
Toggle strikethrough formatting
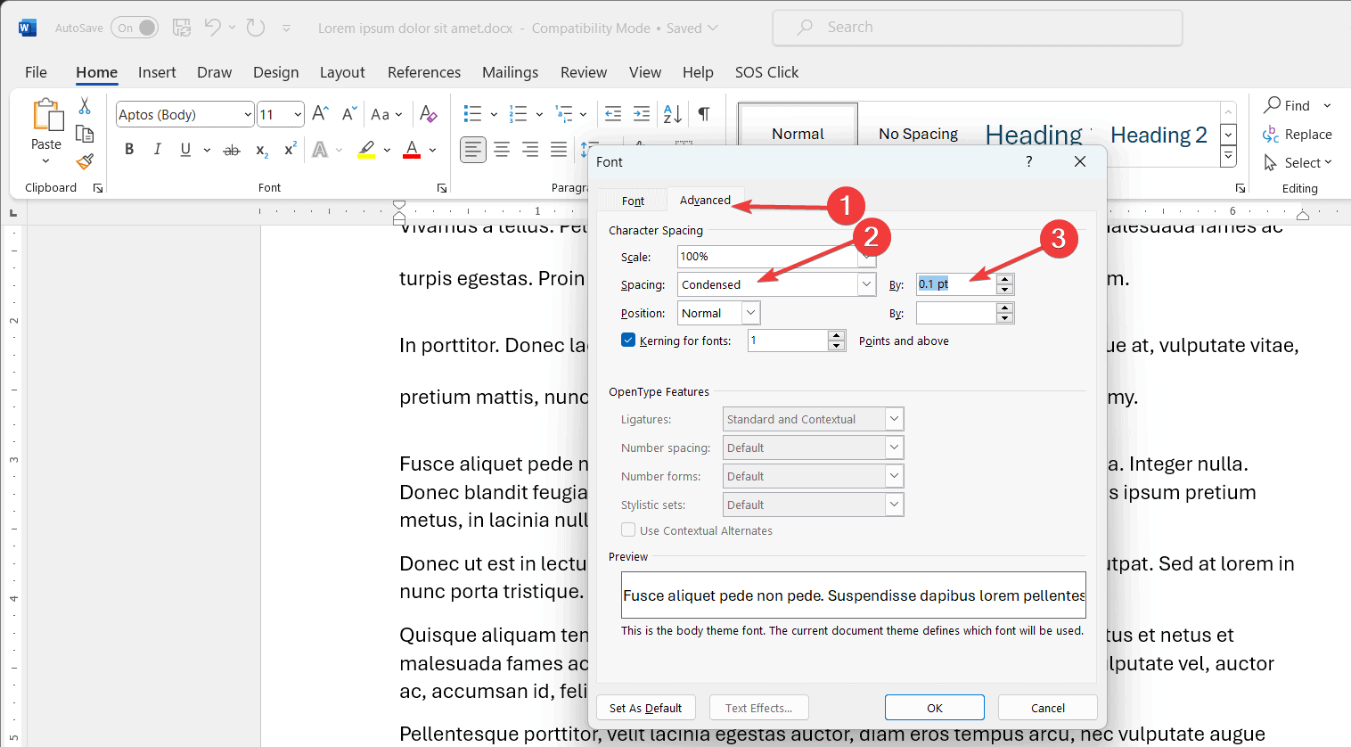point(232,150)
